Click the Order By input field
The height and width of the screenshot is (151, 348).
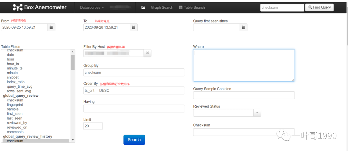coord(134,91)
